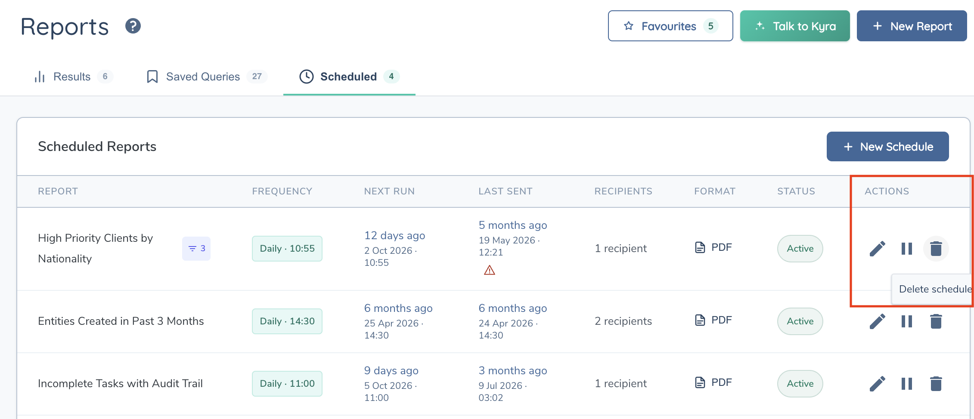Click Active status of High Priority Clients row

(x=800, y=249)
